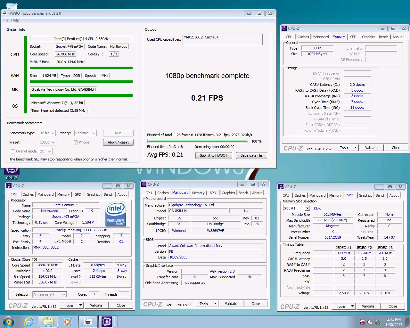Click Submit to HWBOT button

(x=214, y=155)
